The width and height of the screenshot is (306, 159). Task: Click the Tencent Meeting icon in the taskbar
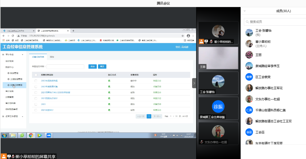[49, 135]
